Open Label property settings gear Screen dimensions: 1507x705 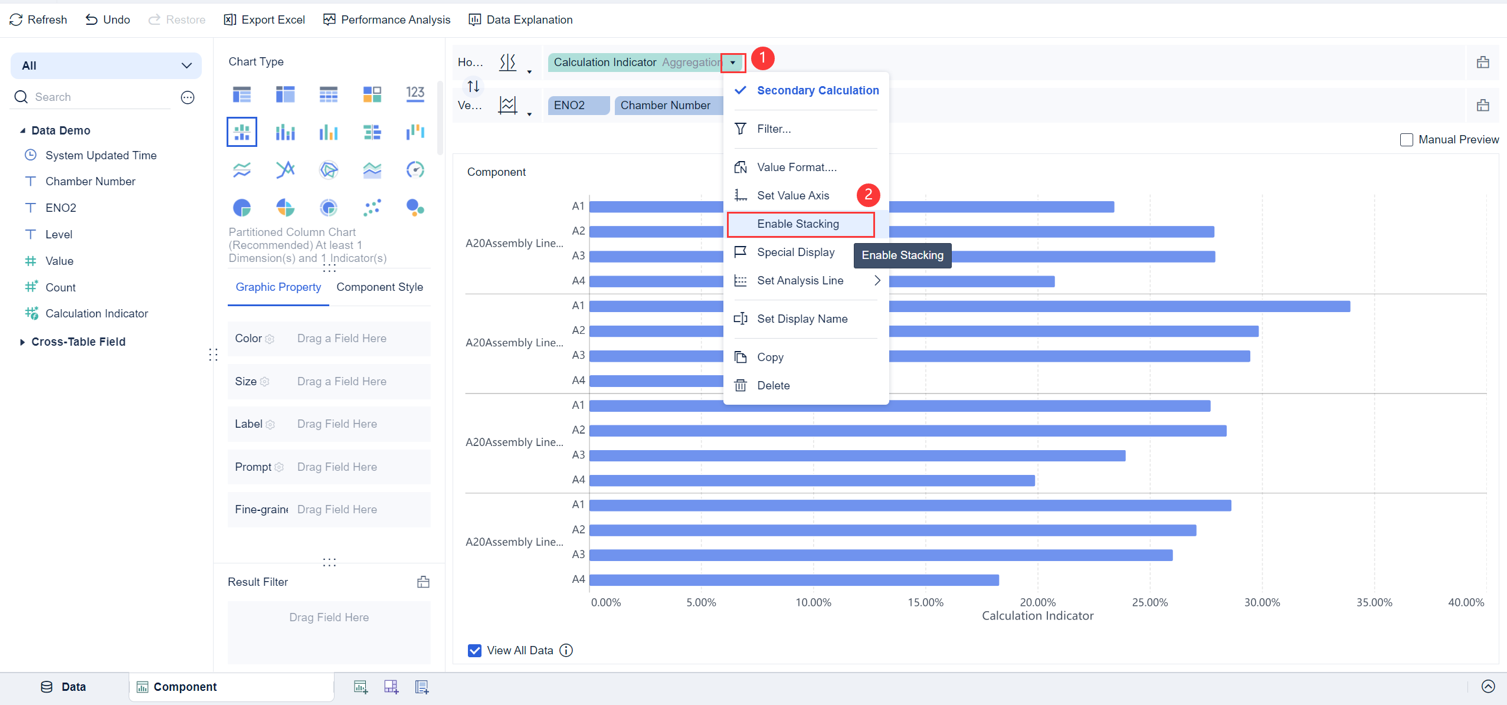pyautogui.click(x=270, y=425)
